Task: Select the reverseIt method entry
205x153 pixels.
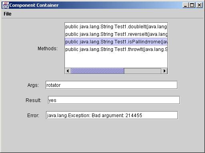Action: tap(116, 34)
